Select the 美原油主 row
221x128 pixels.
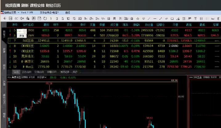coord(114,56)
